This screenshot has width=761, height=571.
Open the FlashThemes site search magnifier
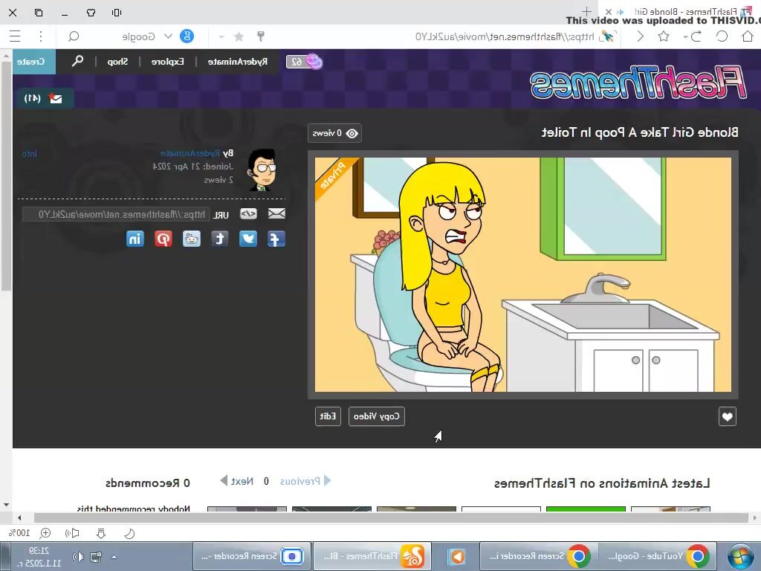pos(77,61)
